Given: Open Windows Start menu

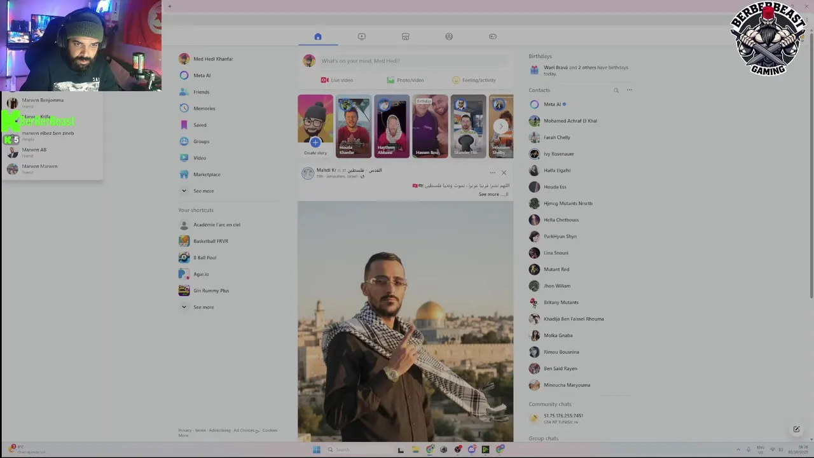Looking at the screenshot, I should (x=316, y=450).
